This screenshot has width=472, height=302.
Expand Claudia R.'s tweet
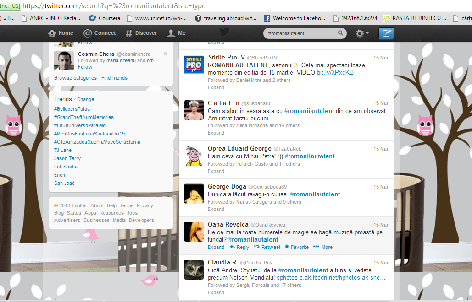216,292
